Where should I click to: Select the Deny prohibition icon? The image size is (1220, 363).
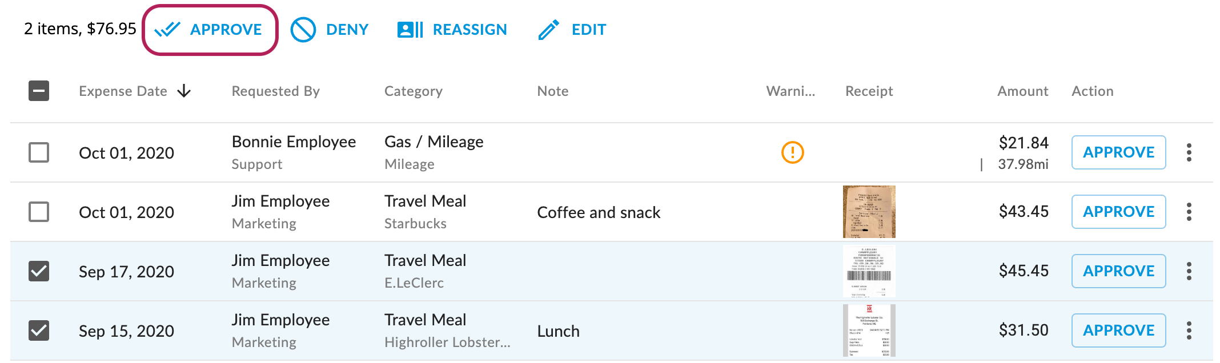303,29
